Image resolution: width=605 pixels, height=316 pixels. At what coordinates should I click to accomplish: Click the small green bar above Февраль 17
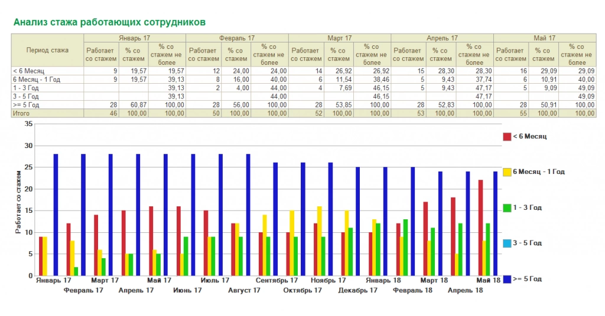tap(76, 271)
